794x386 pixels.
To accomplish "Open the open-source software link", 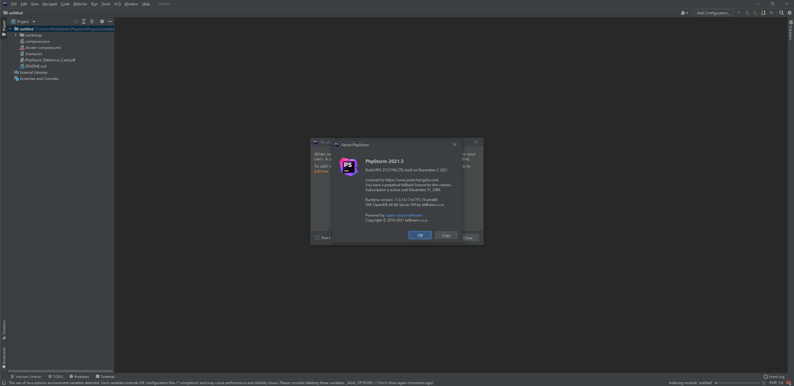I will [404, 215].
